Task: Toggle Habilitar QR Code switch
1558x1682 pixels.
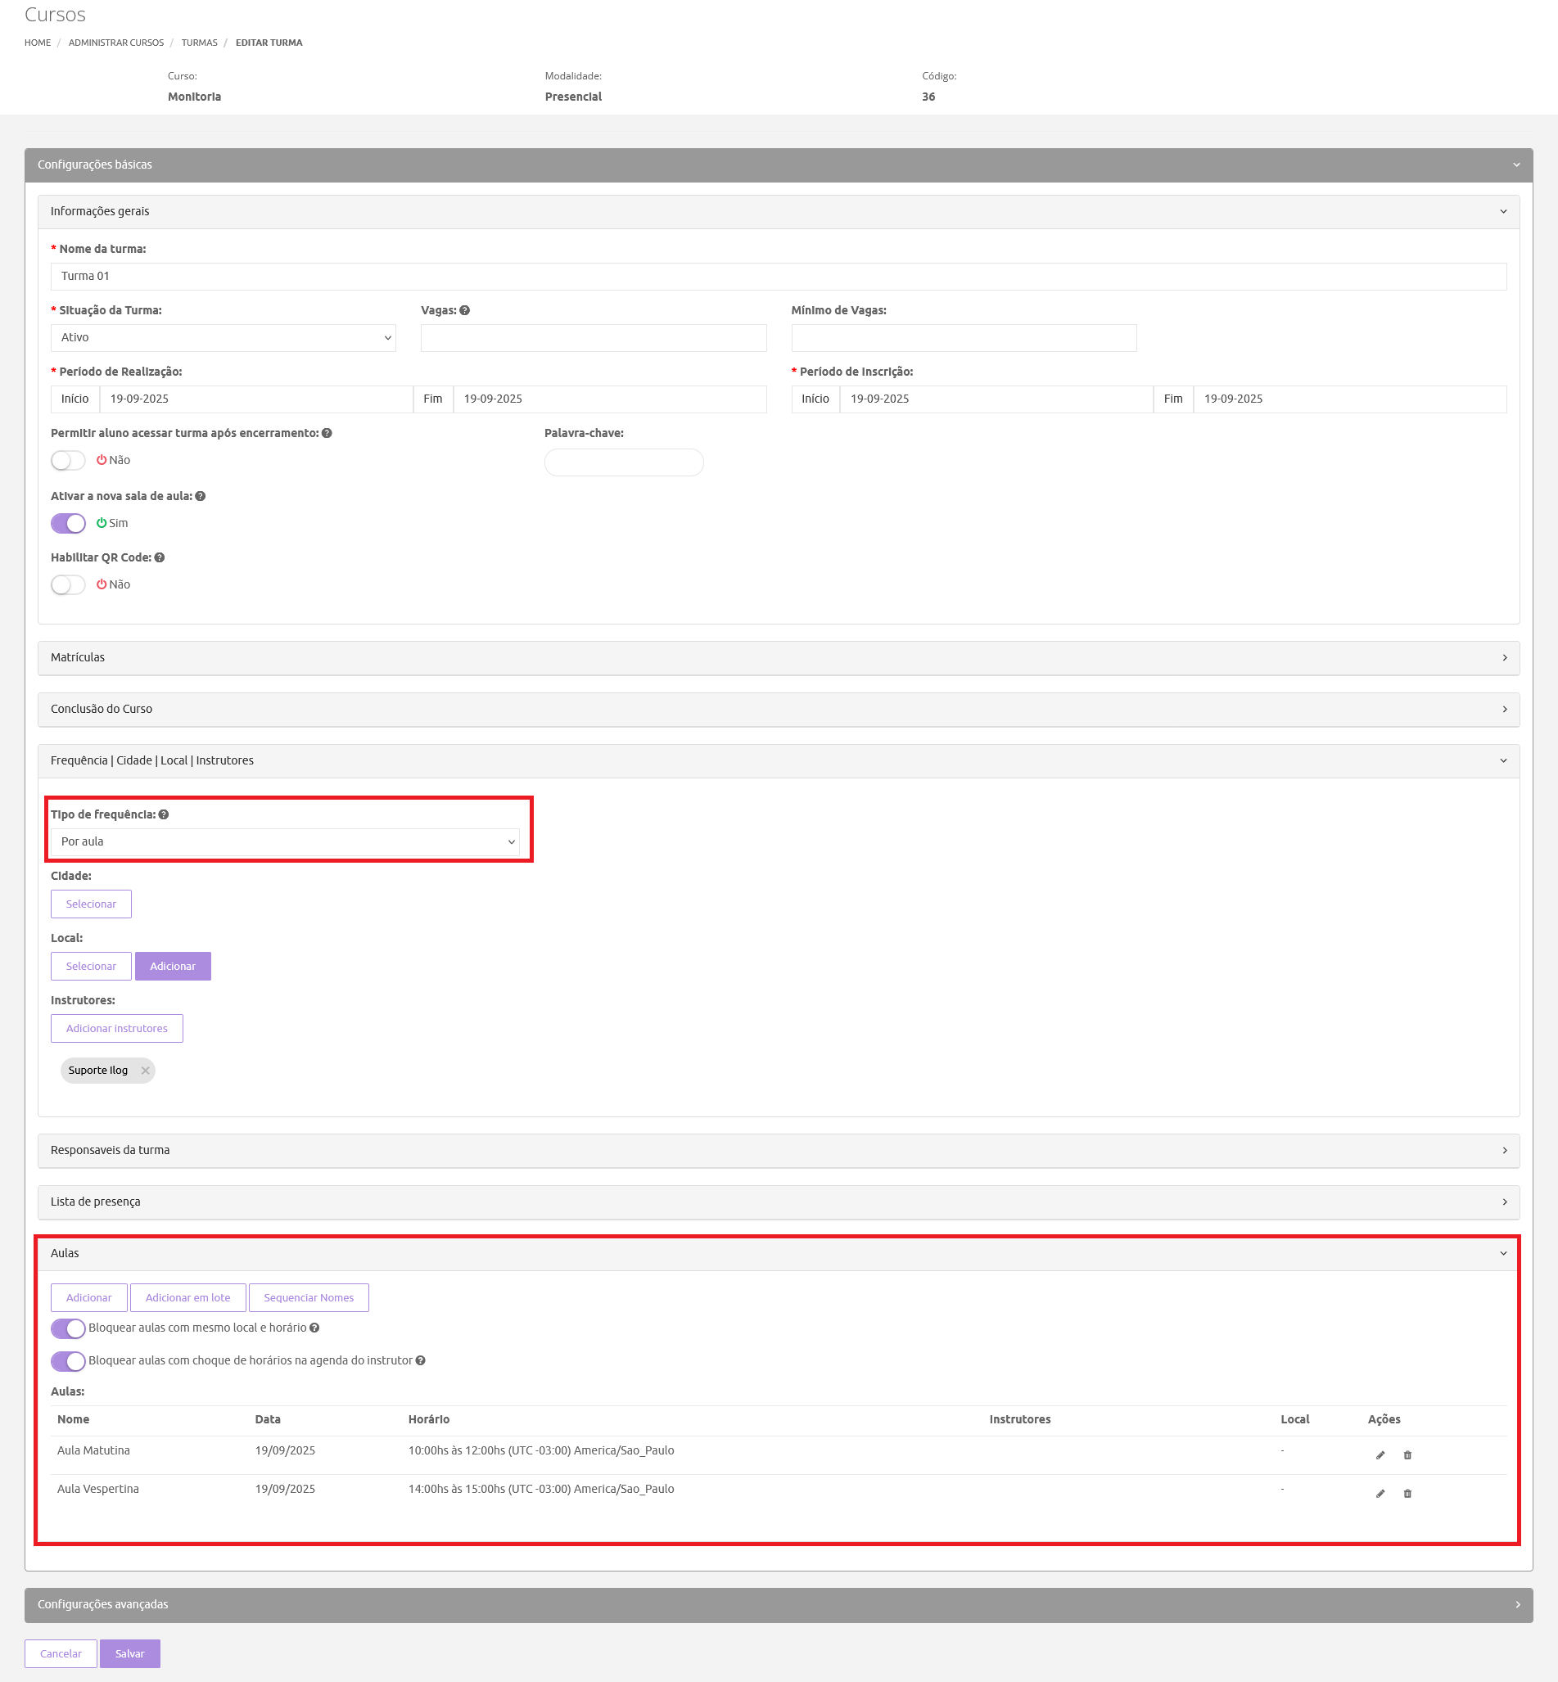Action: (x=68, y=584)
